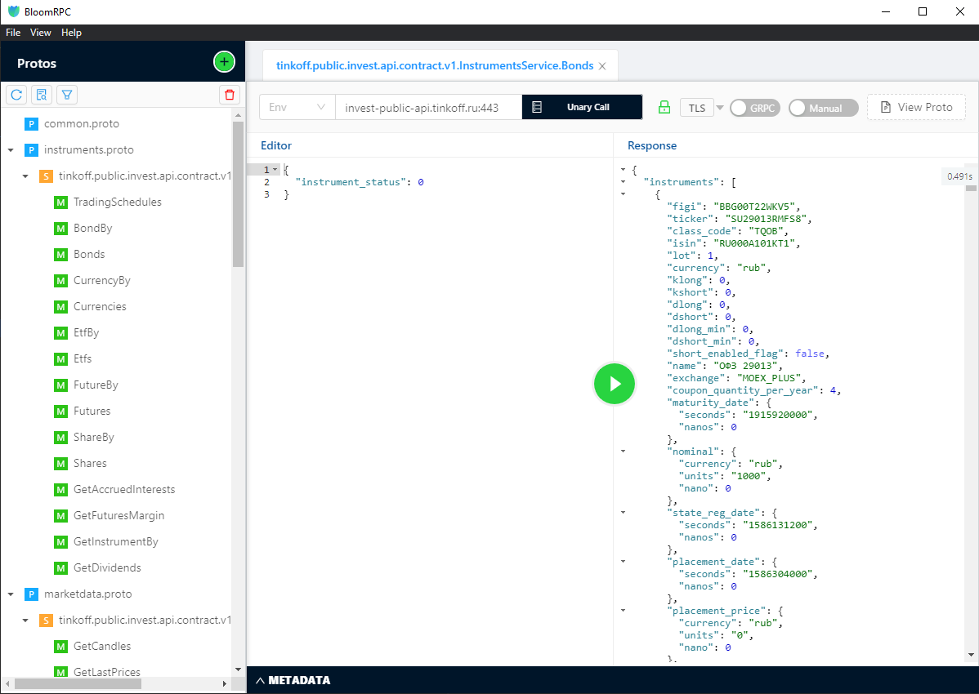
Task: Click the Unary Call button
Action: [x=582, y=108]
